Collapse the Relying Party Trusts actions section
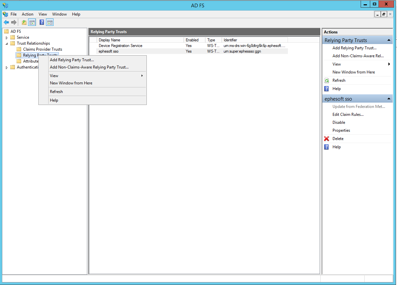 tap(389, 40)
